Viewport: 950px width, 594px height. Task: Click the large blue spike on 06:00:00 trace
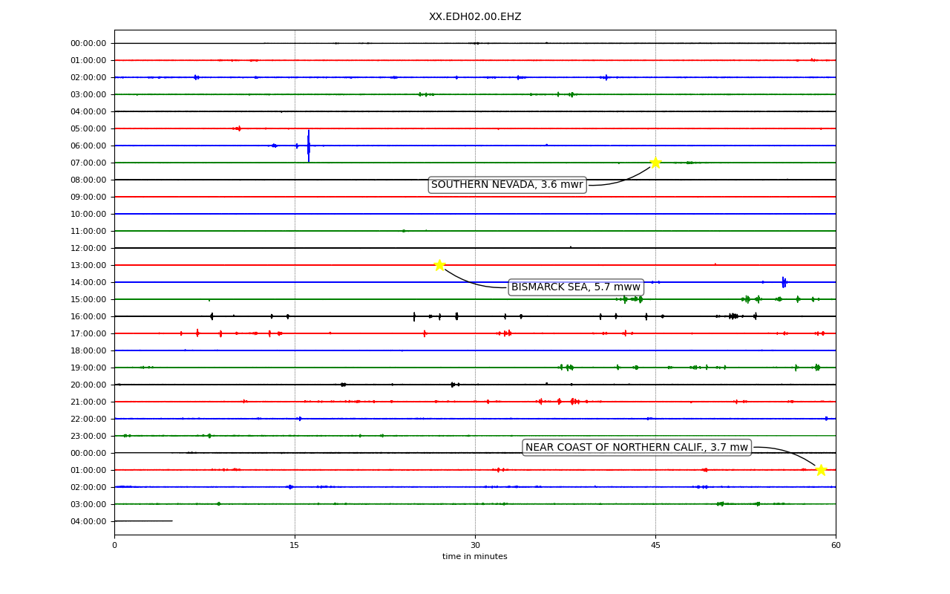tap(309, 146)
